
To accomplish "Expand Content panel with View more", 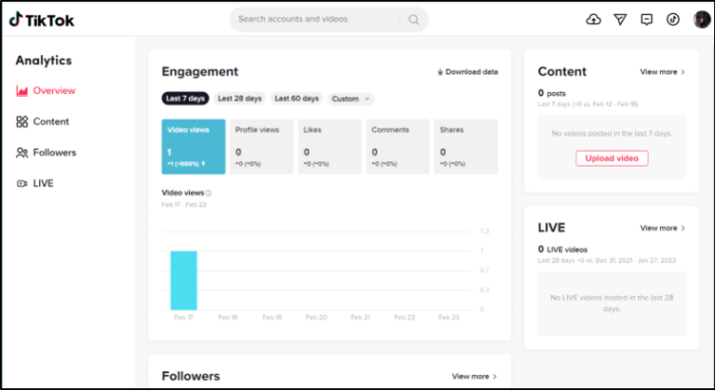I will [x=662, y=72].
